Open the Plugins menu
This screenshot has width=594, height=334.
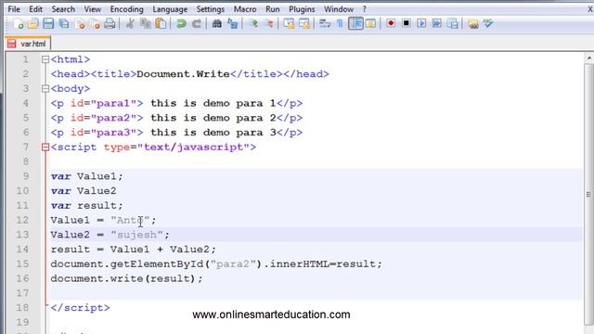[x=302, y=9]
